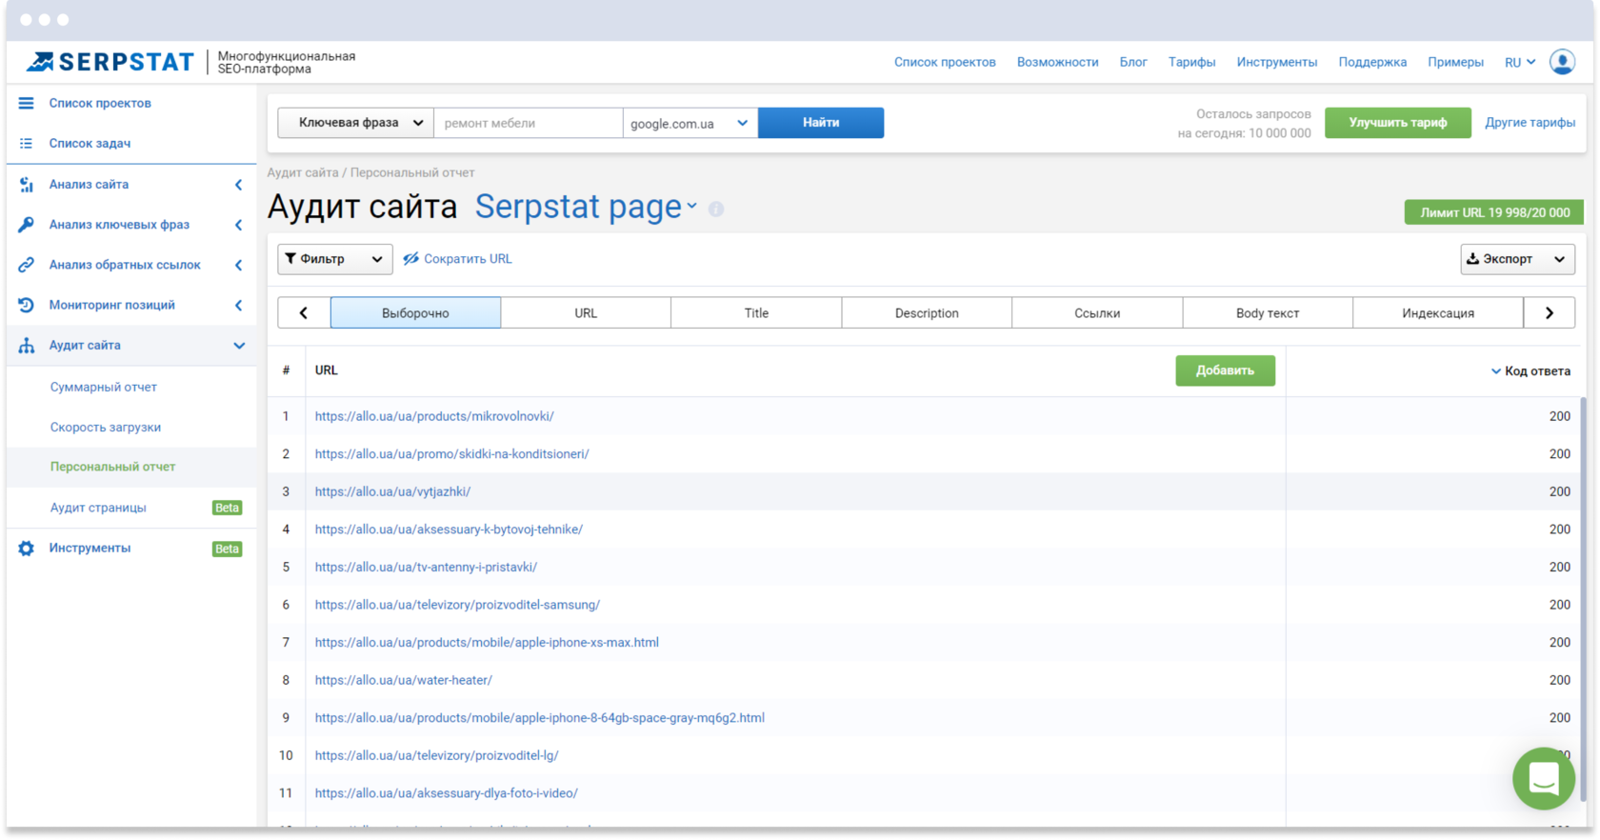Open Аудит страницы in sidebar
This screenshot has width=1600, height=840.
tap(98, 508)
